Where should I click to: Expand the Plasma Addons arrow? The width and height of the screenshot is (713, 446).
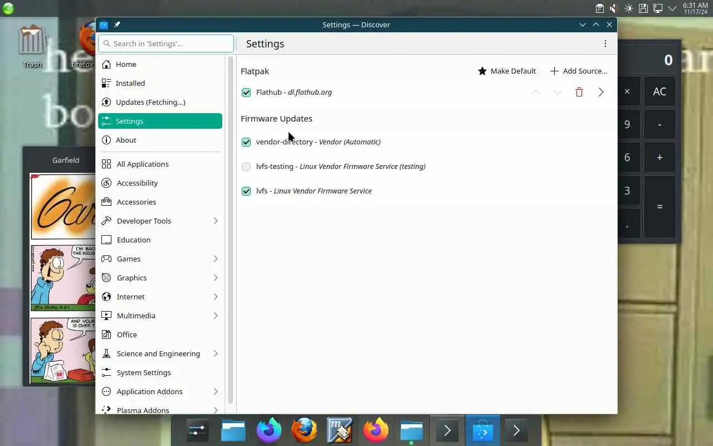216,410
